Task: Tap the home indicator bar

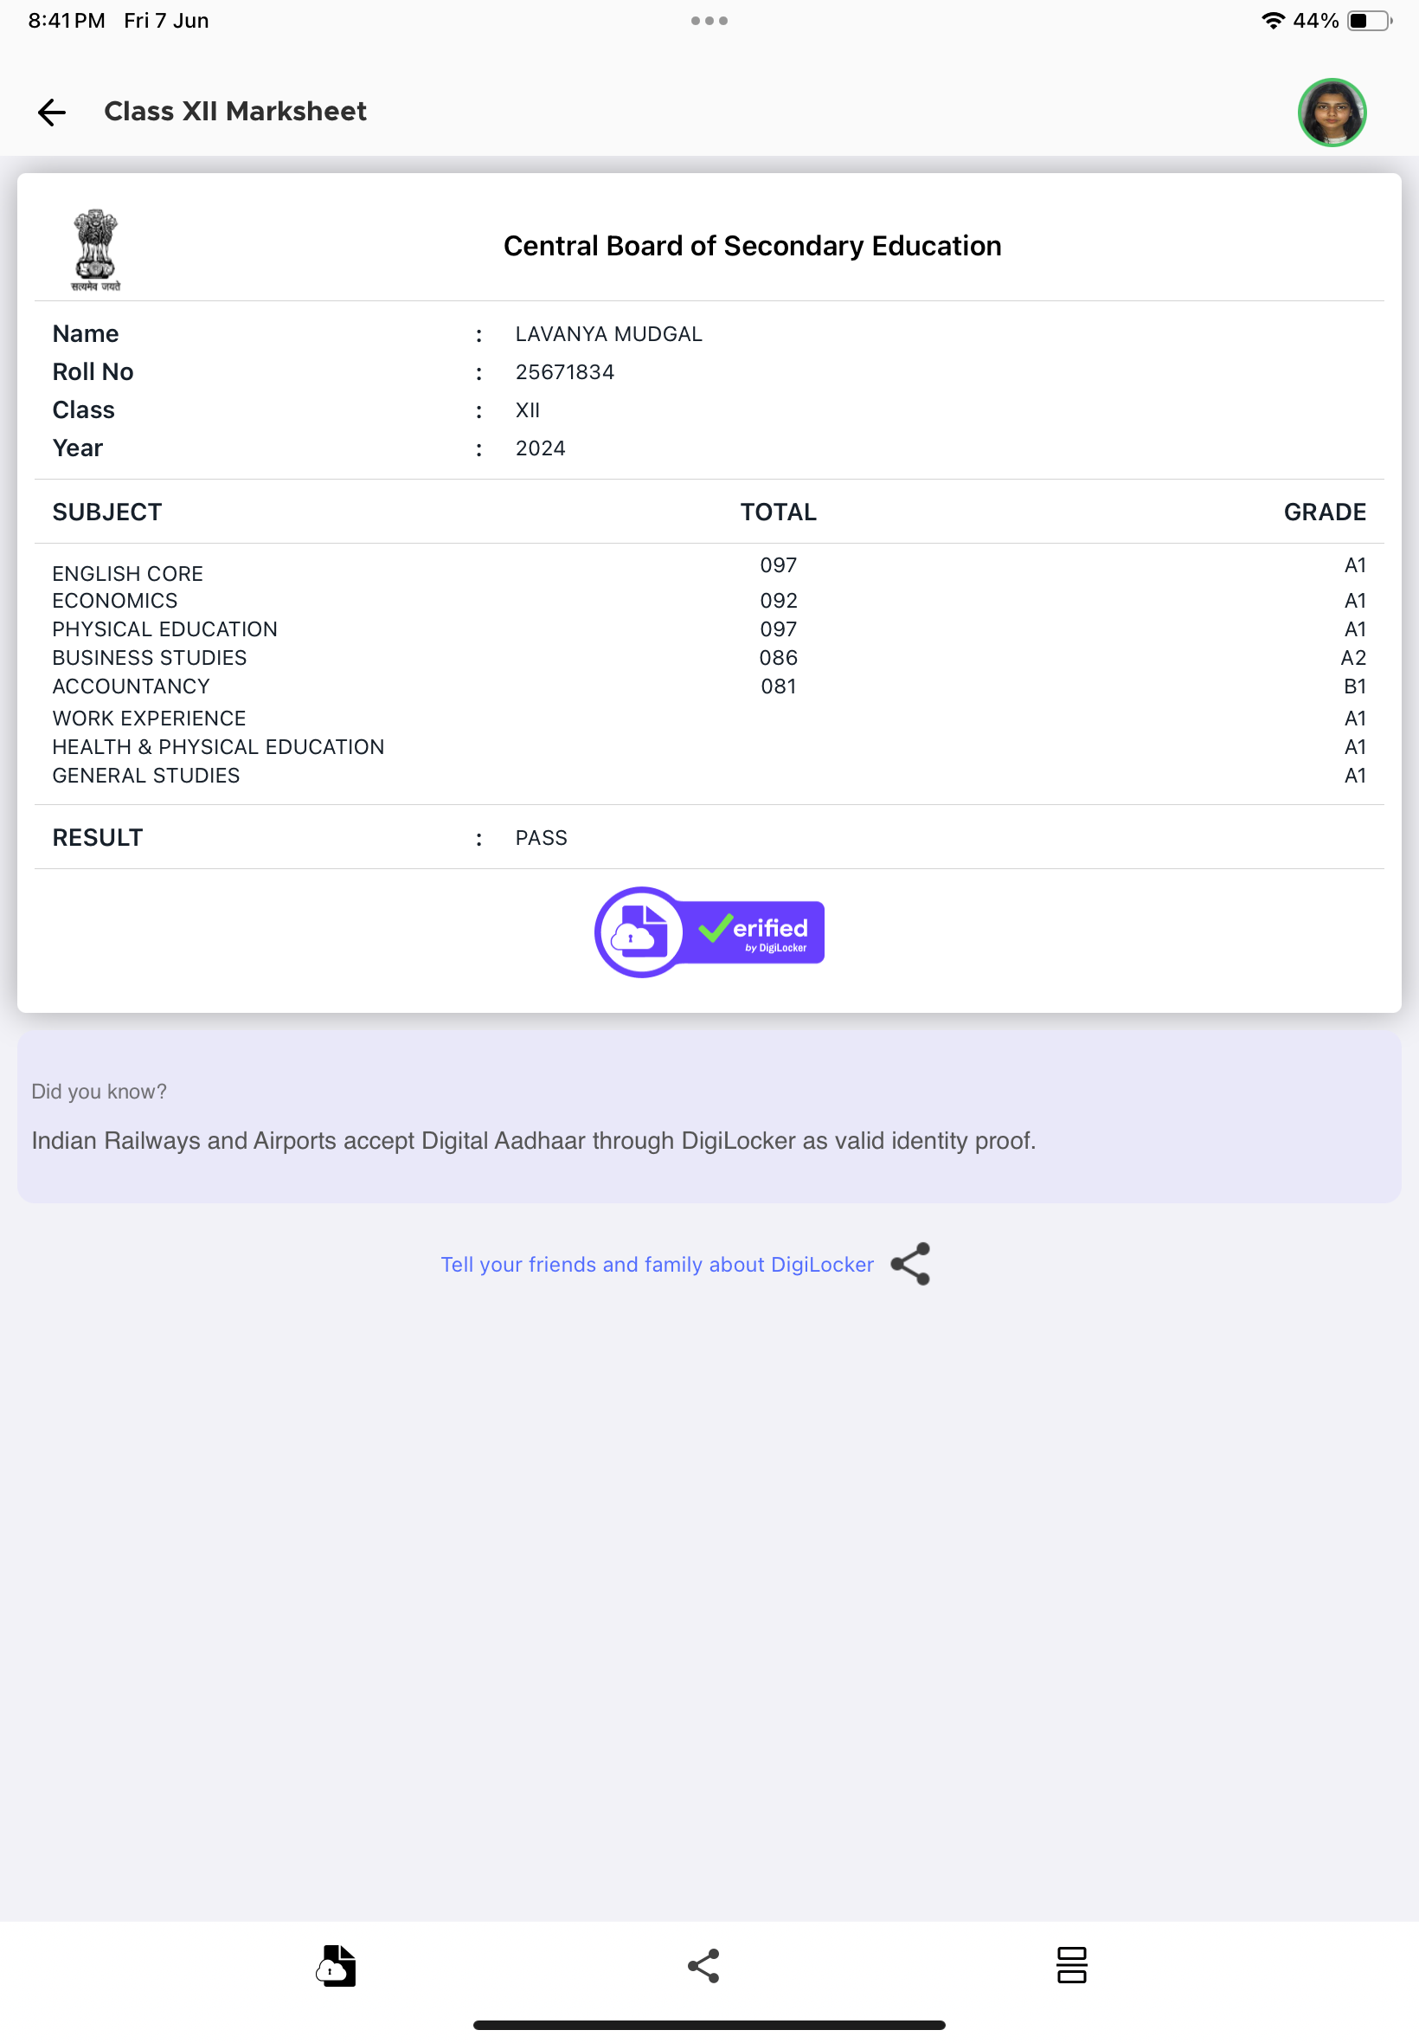Action: pos(709,2023)
